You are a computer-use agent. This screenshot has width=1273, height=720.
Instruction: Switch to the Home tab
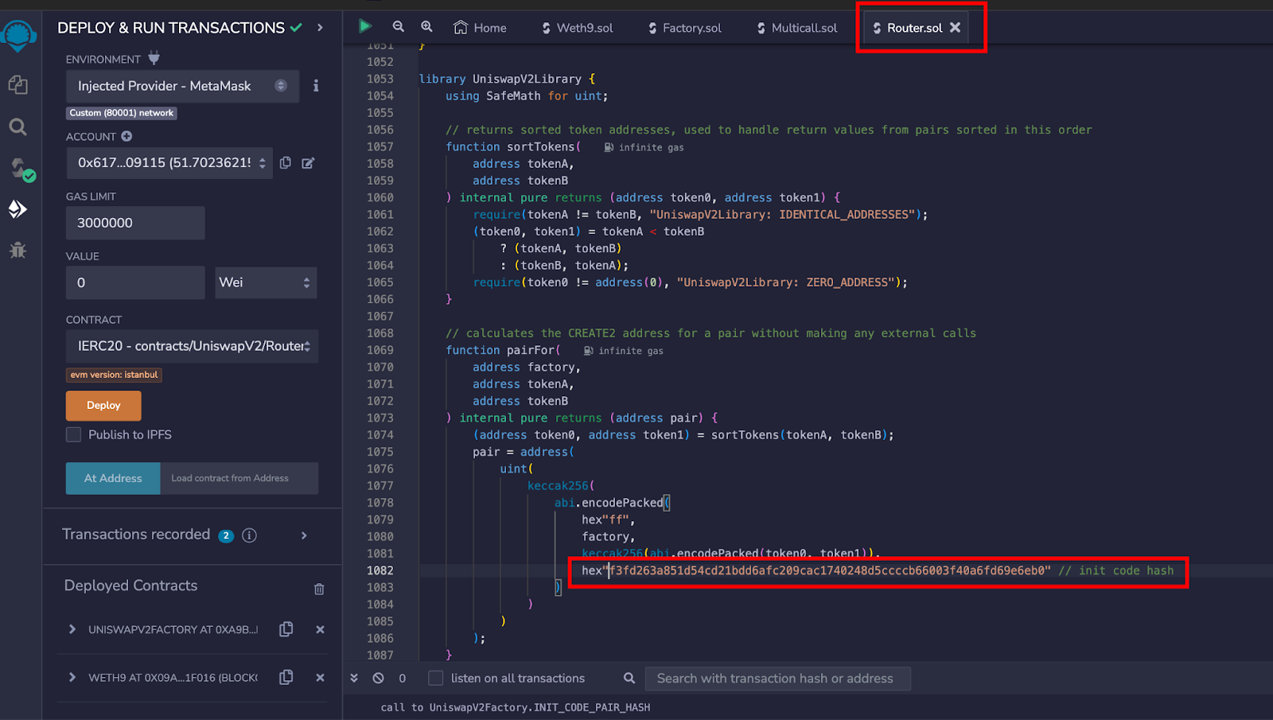click(480, 28)
